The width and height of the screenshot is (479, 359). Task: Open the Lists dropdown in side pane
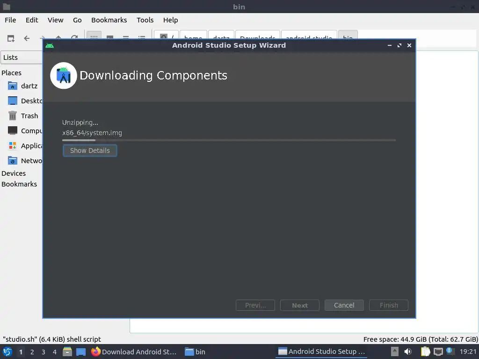point(22,57)
